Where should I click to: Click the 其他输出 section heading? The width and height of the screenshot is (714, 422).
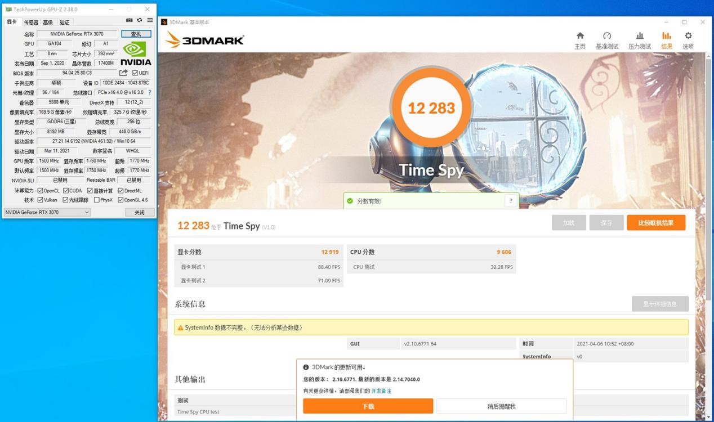click(190, 379)
